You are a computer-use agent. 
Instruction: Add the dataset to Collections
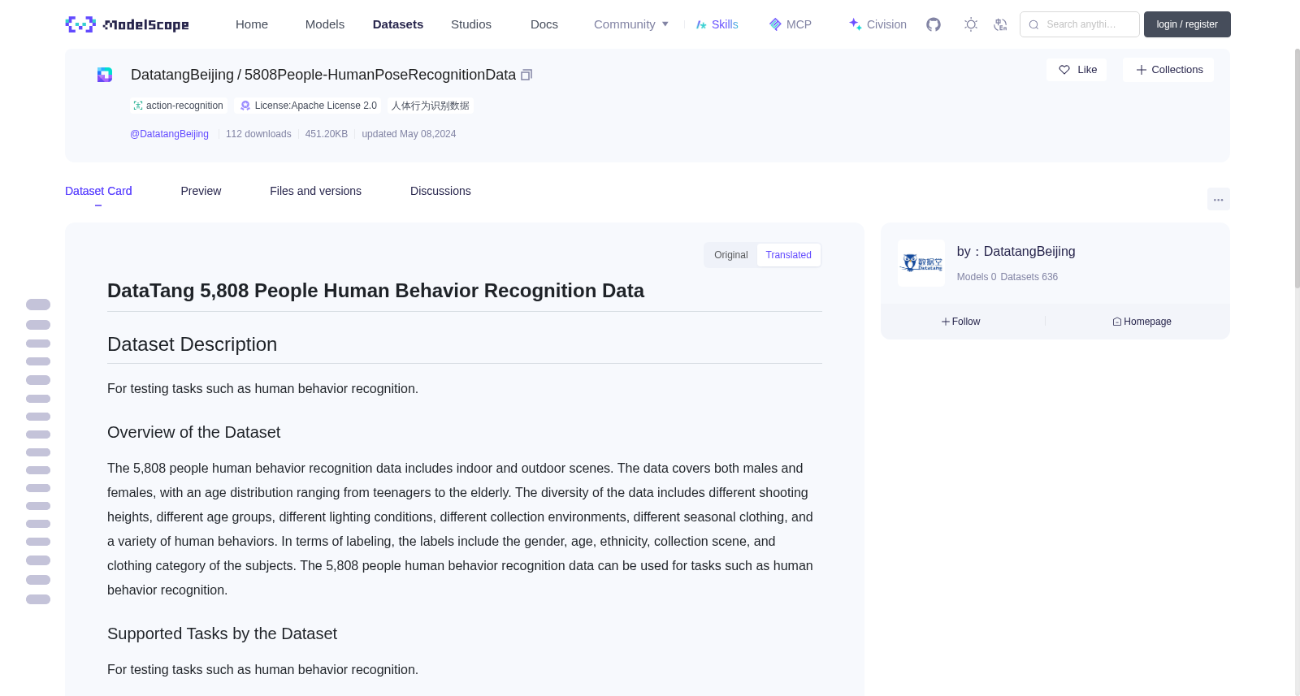tap(1168, 70)
